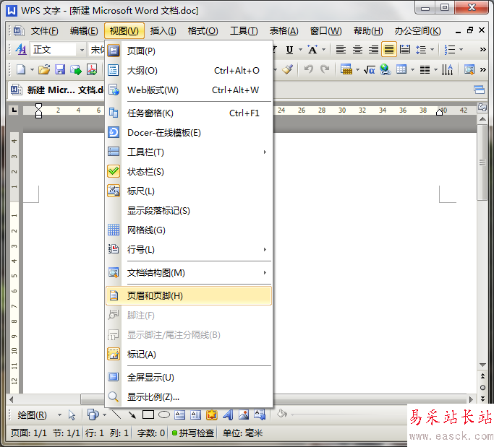
Task: Open Docer online templates (在线模板) item
Action: click(189, 133)
